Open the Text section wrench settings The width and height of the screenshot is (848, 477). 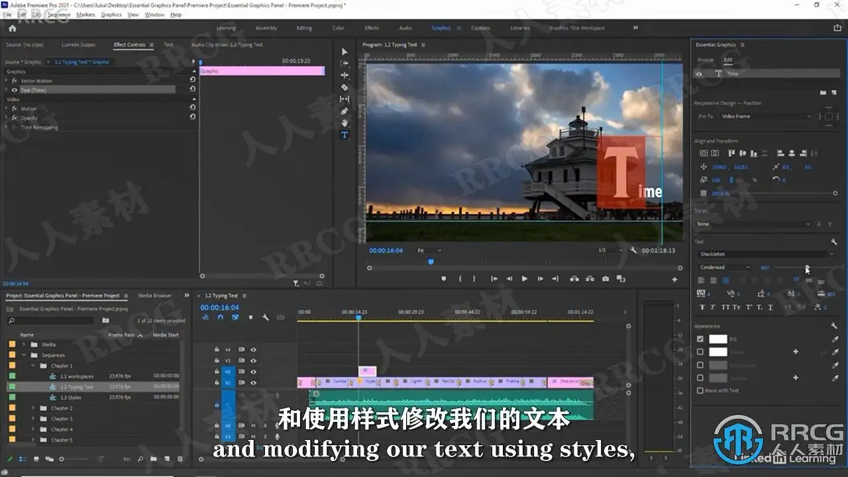click(x=834, y=242)
